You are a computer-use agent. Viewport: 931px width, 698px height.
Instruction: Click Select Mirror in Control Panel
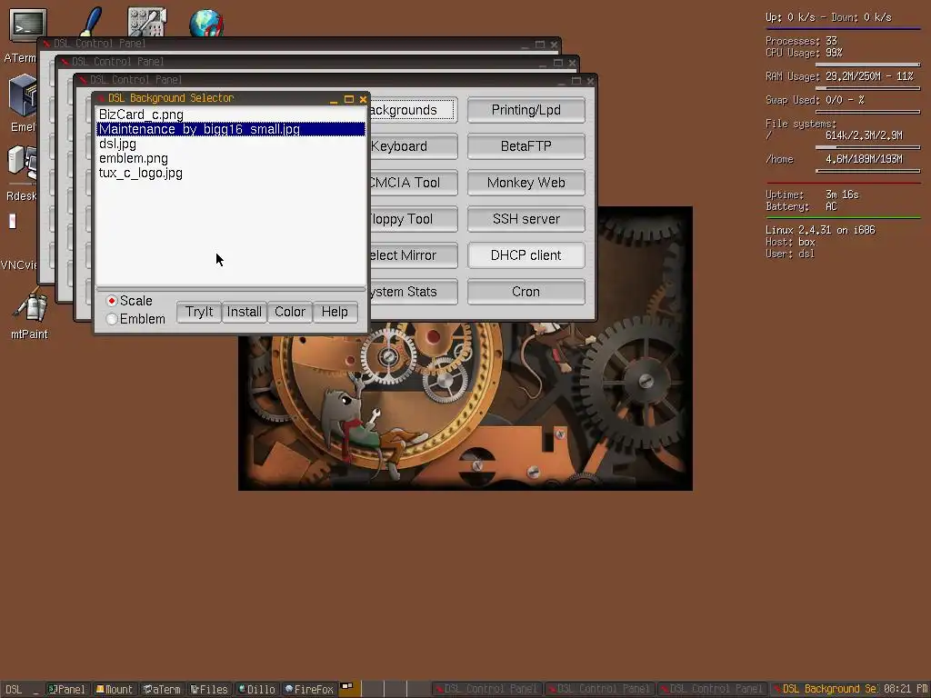pyautogui.click(x=414, y=255)
